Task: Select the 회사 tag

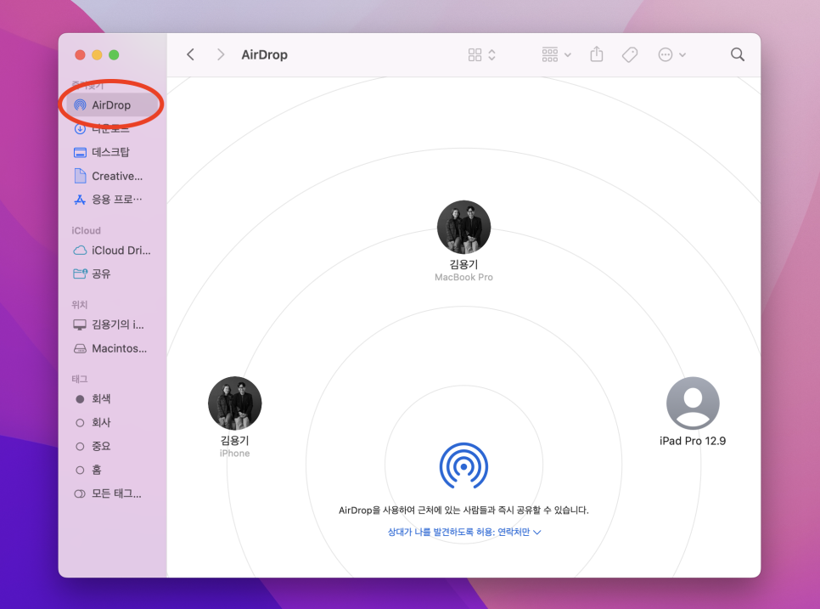Action: click(x=112, y=422)
